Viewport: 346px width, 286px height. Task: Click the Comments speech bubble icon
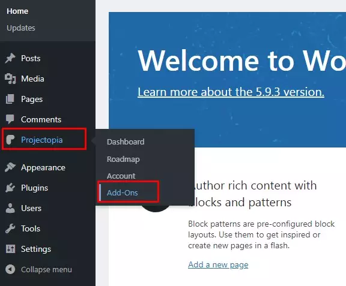click(10, 119)
